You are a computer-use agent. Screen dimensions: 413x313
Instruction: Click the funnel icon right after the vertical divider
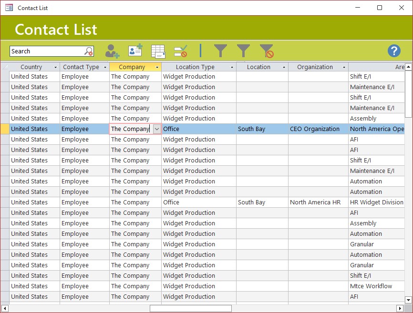click(220, 50)
